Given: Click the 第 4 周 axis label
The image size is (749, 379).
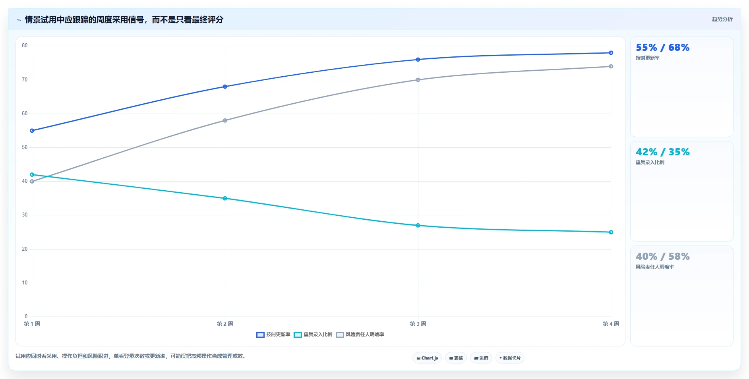Looking at the screenshot, I should click(611, 324).
